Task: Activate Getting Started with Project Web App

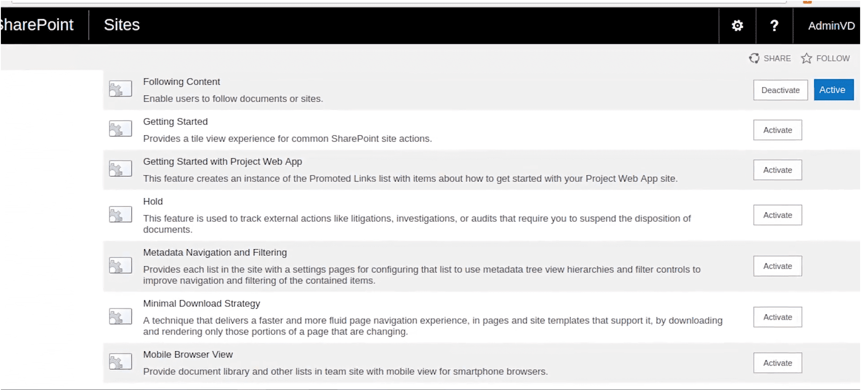Action: 777,170
